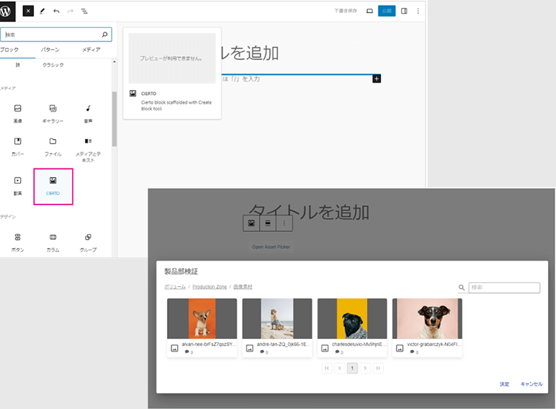Click the blue 公開 publish button
The height and width of the screenshot is (409, 556).
pyautogui.click(x=386, y=11)
